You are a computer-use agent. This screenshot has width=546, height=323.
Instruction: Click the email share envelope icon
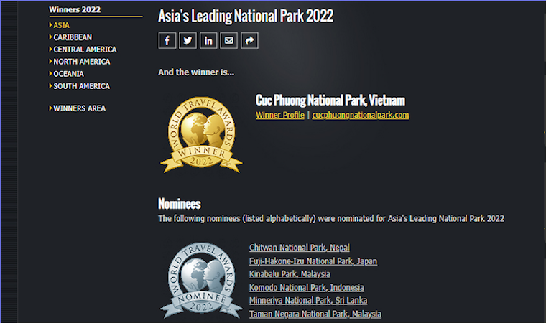point(229,41)
